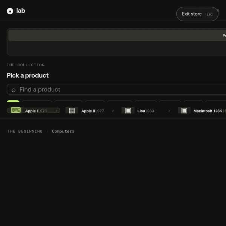The width and height of the screenshot is (226, 226).
Task: Click the green Apple I keyboard icon
Action: (16, 110)
